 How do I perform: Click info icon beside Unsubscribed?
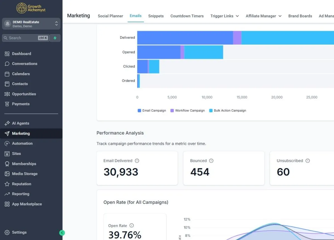308,161
